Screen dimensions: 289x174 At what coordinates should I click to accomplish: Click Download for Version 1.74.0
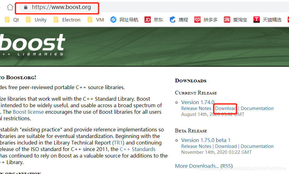click(x=226, y=108)
